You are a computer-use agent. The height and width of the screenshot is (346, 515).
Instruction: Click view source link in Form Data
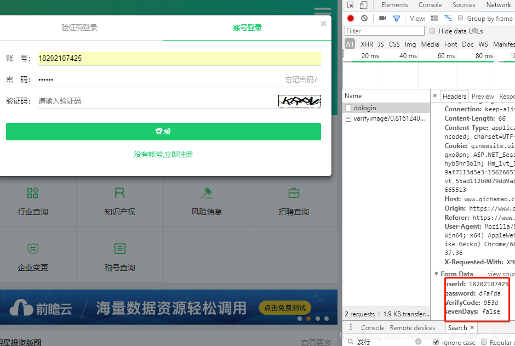click(x=501, y=274)
